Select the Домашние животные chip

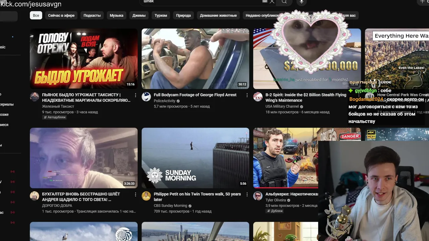click(x=219, y=15)
